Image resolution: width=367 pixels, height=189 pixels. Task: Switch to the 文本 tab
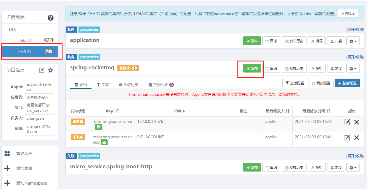[103, 84]
